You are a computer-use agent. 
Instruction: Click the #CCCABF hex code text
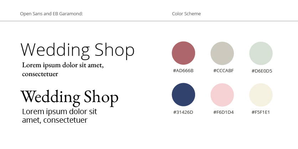click(224, 71)
